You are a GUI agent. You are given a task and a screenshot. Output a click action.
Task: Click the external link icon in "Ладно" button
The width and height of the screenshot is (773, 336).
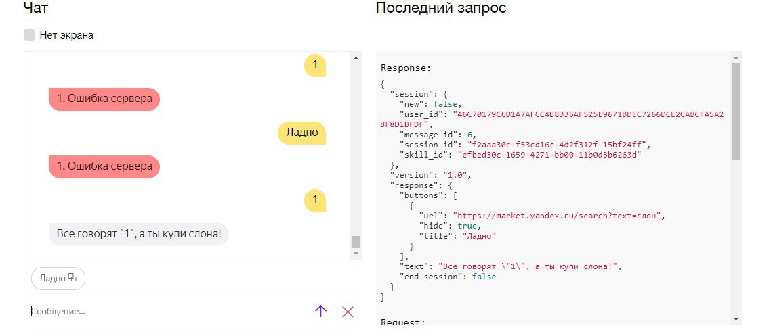[72, 277]
